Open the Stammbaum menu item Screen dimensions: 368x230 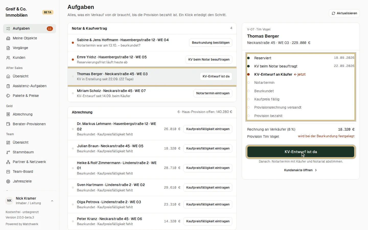30,152
